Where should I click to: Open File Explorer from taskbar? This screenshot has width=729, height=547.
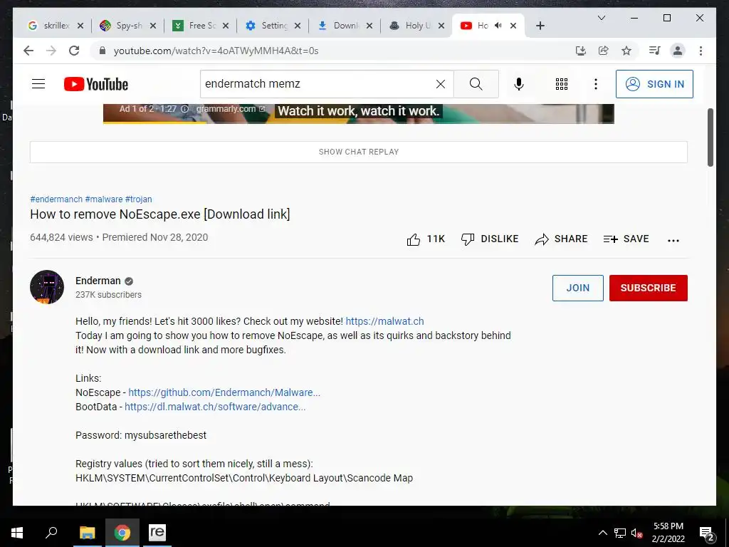tap(87, 533)
